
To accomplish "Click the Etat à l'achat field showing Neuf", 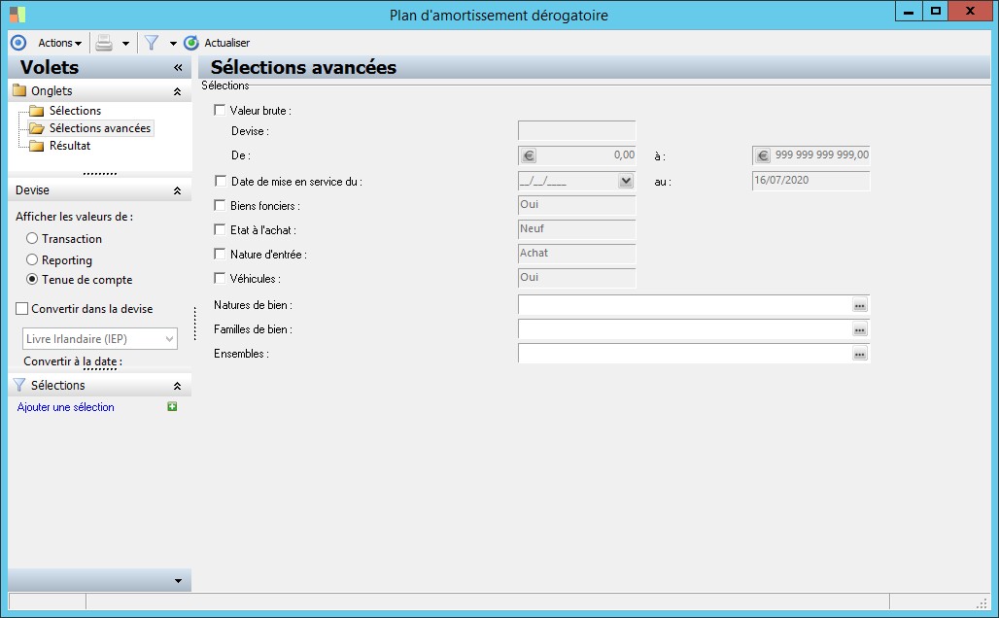I will coord(576,228).
